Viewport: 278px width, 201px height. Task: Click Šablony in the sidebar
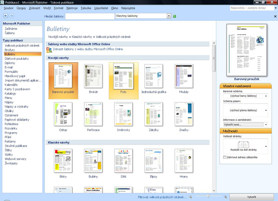10,33
